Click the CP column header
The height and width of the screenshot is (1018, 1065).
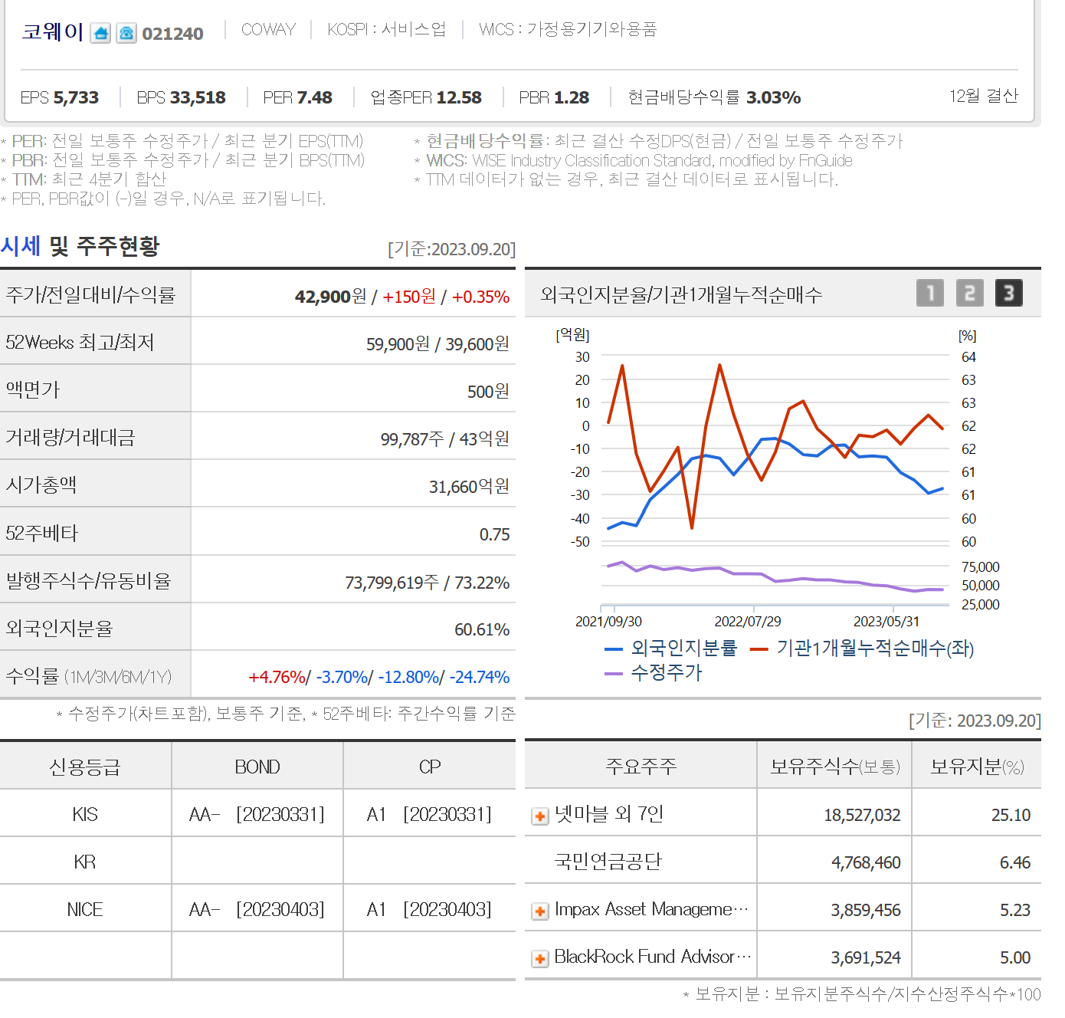(x=430, y=767)
